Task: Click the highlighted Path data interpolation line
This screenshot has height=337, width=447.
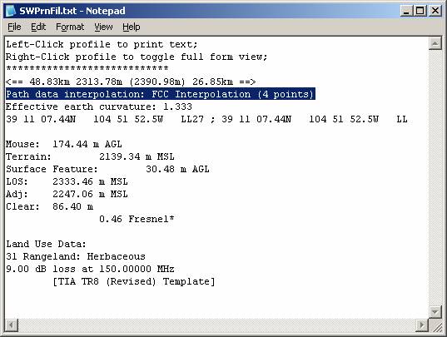Action: 160,94
